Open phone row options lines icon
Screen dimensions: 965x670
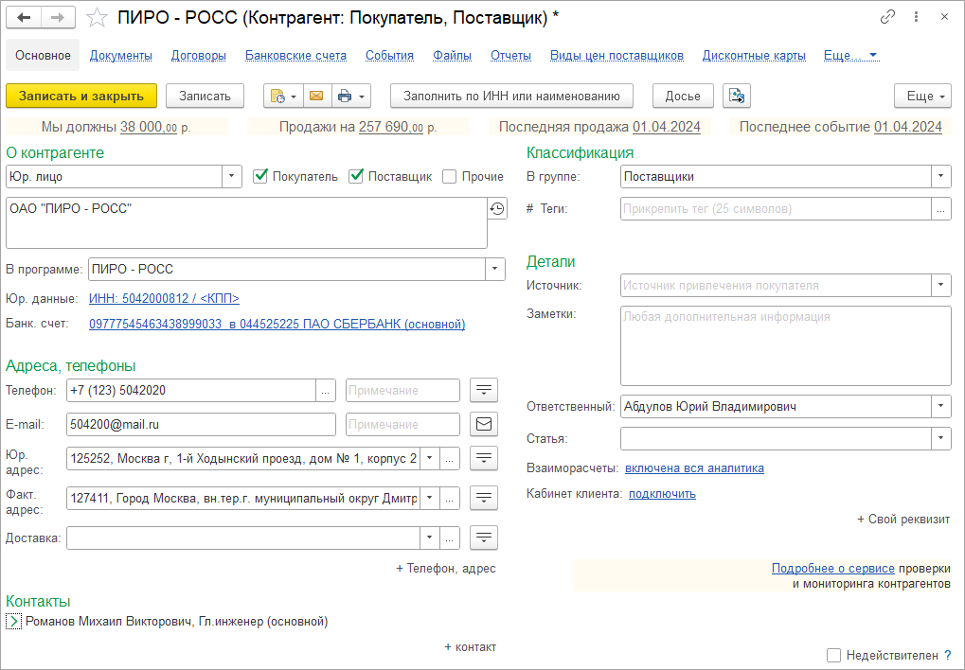point(484,390)
